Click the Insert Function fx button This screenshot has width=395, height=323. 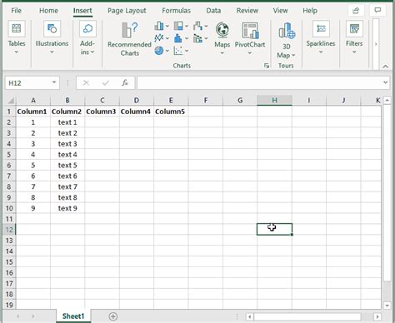click(x=125, y=82)
